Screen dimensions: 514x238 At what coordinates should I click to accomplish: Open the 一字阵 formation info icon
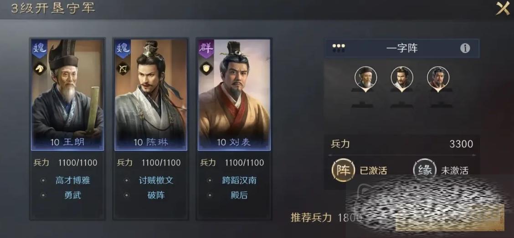tap(465, 49)
